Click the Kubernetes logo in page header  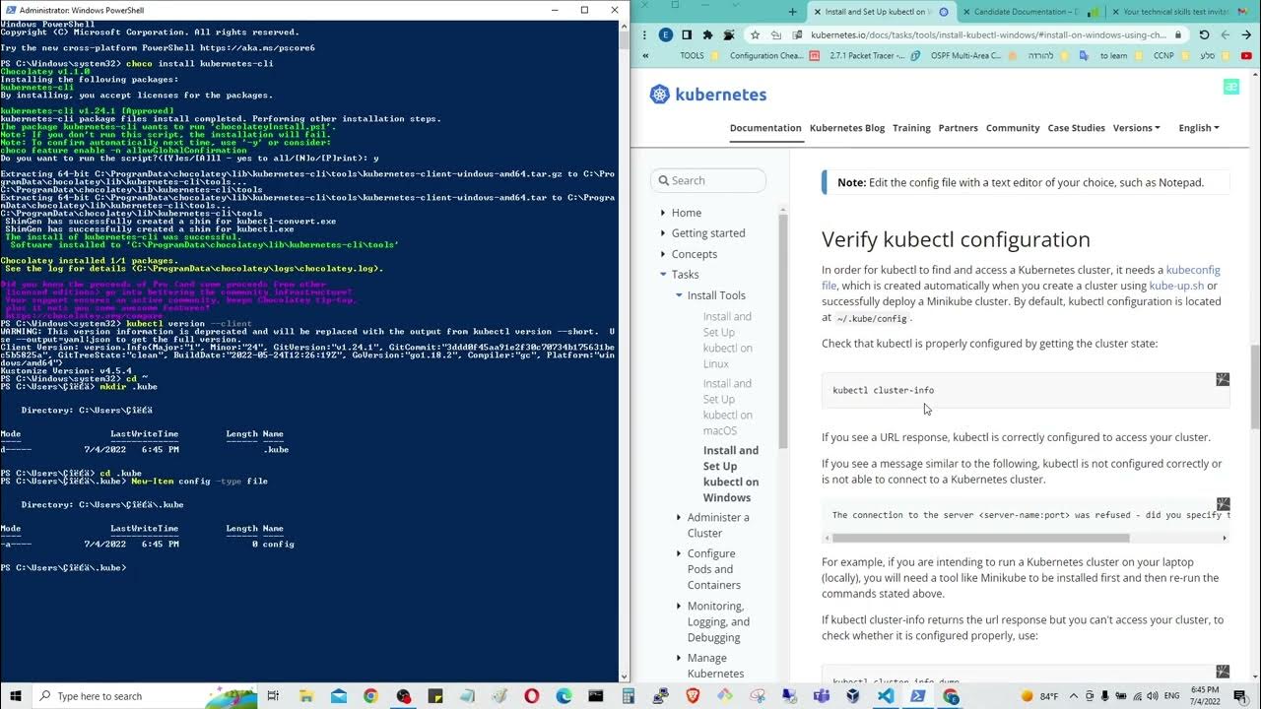click(x=707, y=95)
